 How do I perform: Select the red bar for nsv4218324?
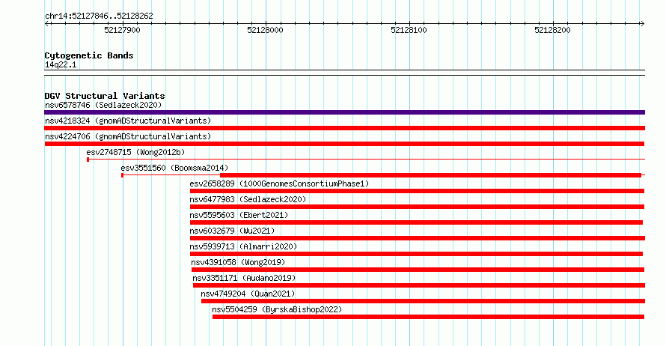(x=344, y=128)
